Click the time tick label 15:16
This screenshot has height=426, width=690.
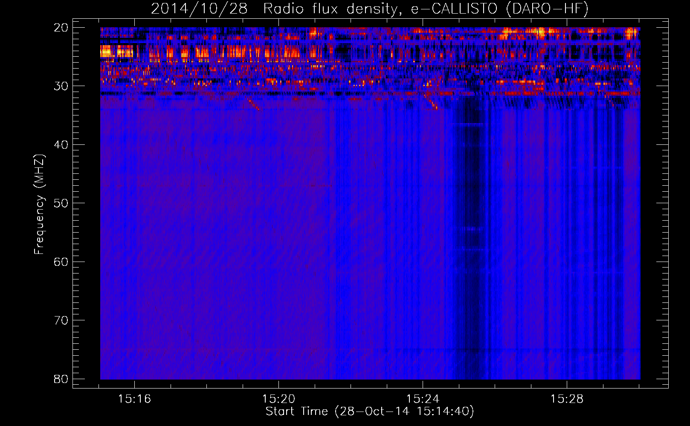click(x=135, y=399)
